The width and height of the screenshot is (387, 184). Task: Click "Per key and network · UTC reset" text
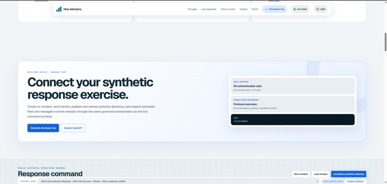tap(247, 90)
